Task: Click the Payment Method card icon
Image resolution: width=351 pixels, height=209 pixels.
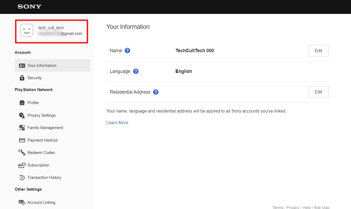Action: click(22, 140)
